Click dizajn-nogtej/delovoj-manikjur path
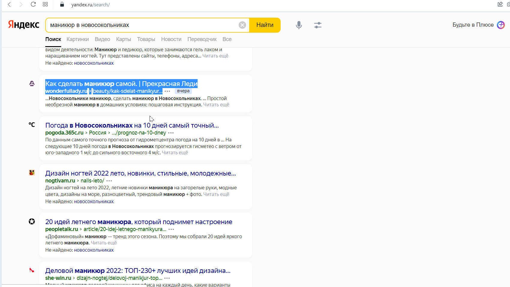This screenshot has height=287, width=510. point(119,278)
